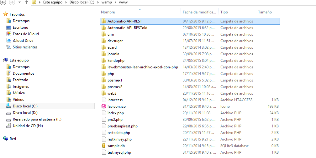Open Descargas under Favoritos
Screen dimensions: 316x158
point(21,21)
